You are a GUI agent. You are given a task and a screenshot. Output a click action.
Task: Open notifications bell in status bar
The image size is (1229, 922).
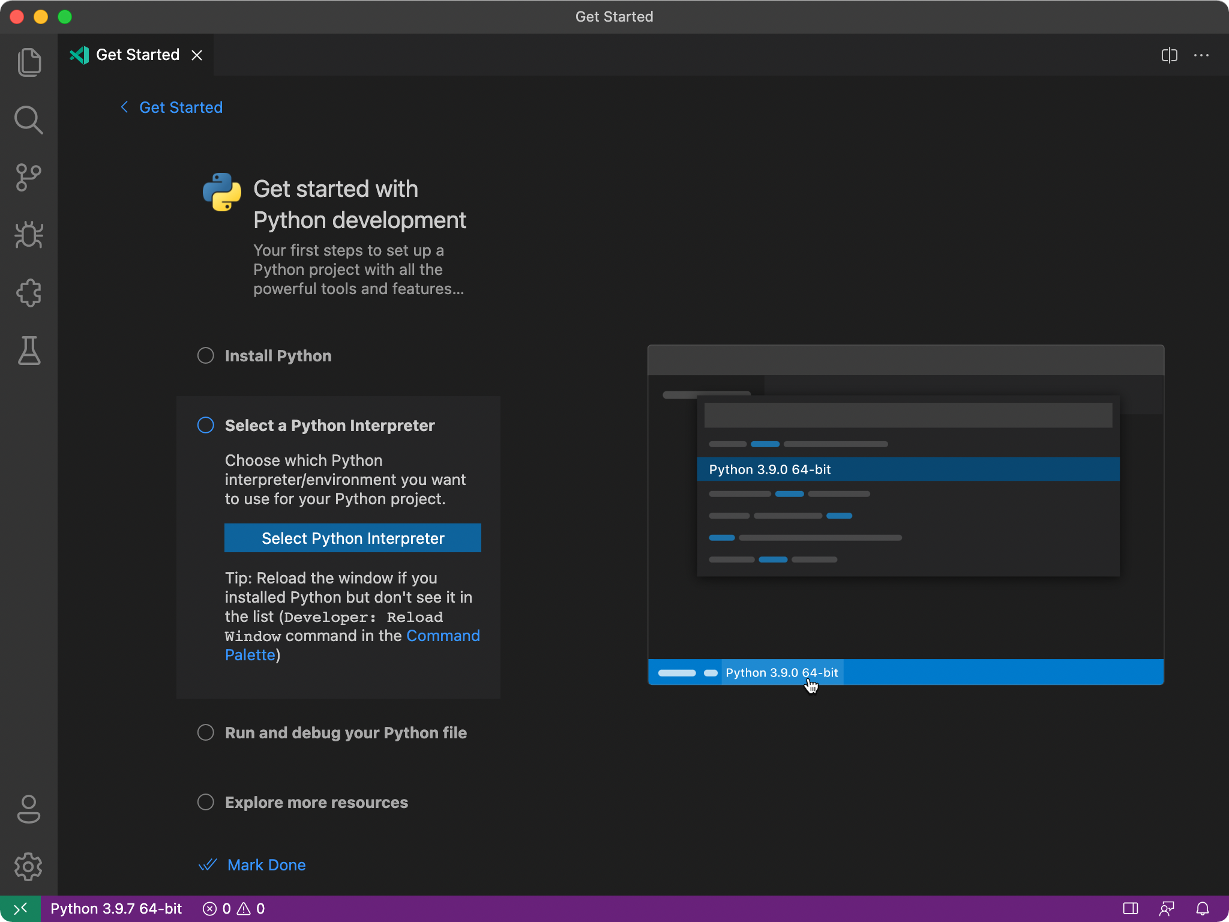[x=1203, y=909]
